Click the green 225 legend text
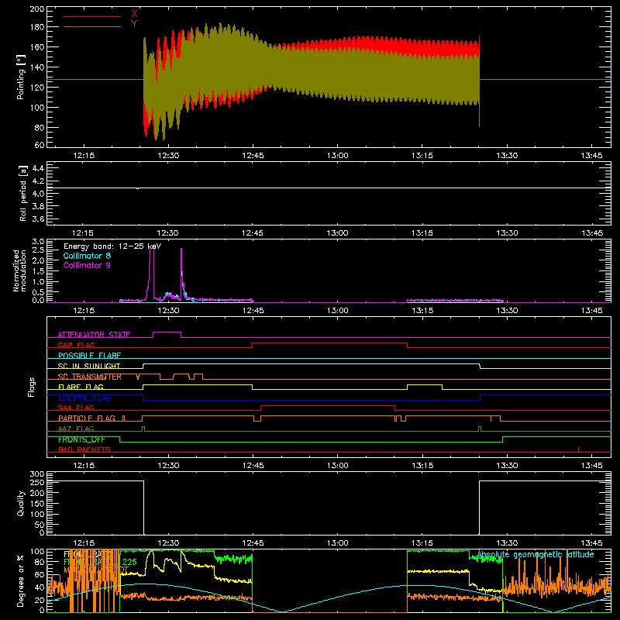The height and width of the screenshot is (620, 620). tap(129, 562)
